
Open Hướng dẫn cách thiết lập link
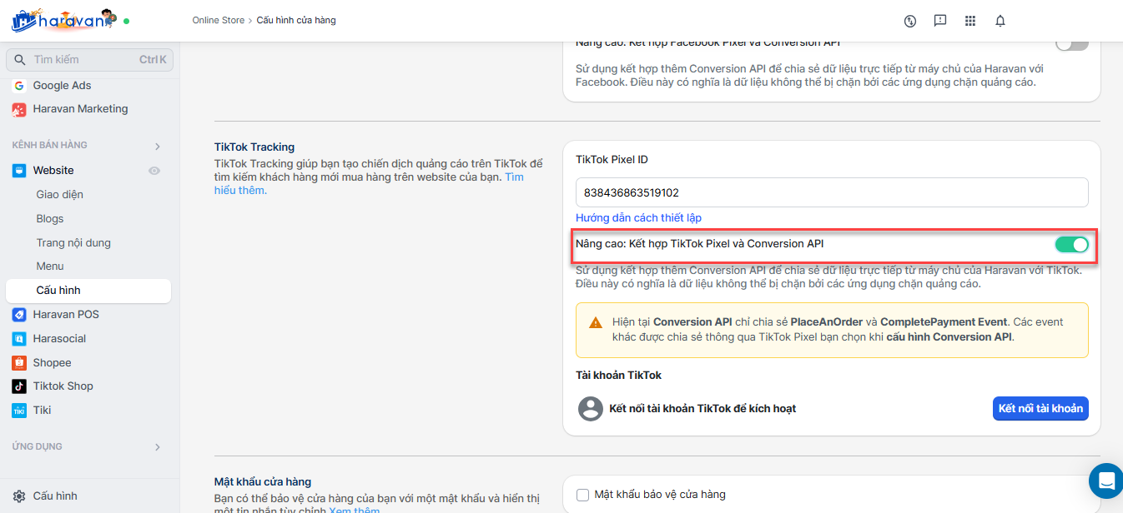[x=638, y=218]
